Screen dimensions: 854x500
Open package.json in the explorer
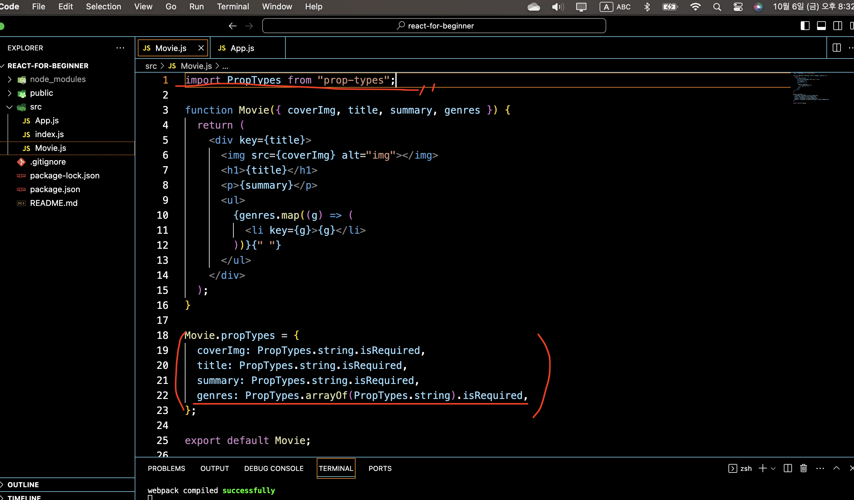pos(55,189)
